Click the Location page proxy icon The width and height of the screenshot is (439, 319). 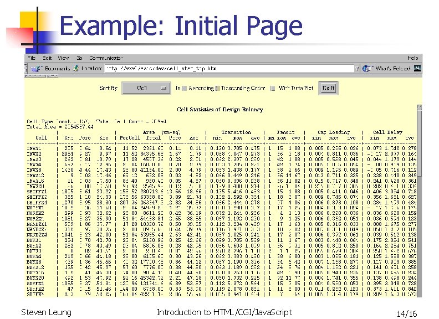[76, 68]
